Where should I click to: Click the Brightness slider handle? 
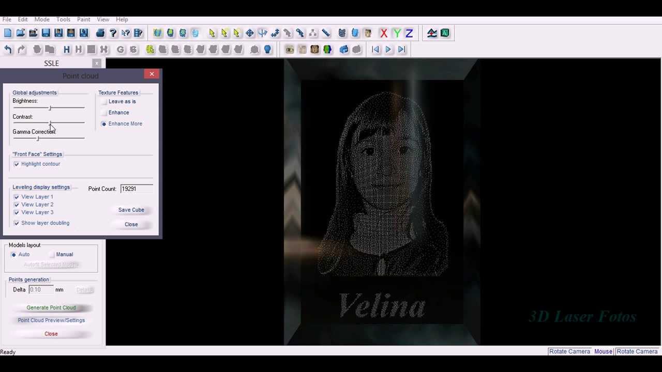coord(50,108)
